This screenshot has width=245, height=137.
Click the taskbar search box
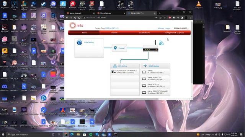(28, 134)
